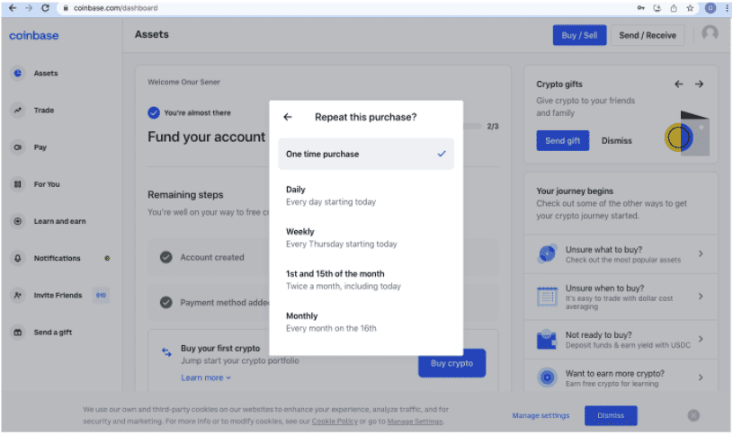Click the Notifications bell icon
Screen dimensions: 733x435
click(18, 258)
